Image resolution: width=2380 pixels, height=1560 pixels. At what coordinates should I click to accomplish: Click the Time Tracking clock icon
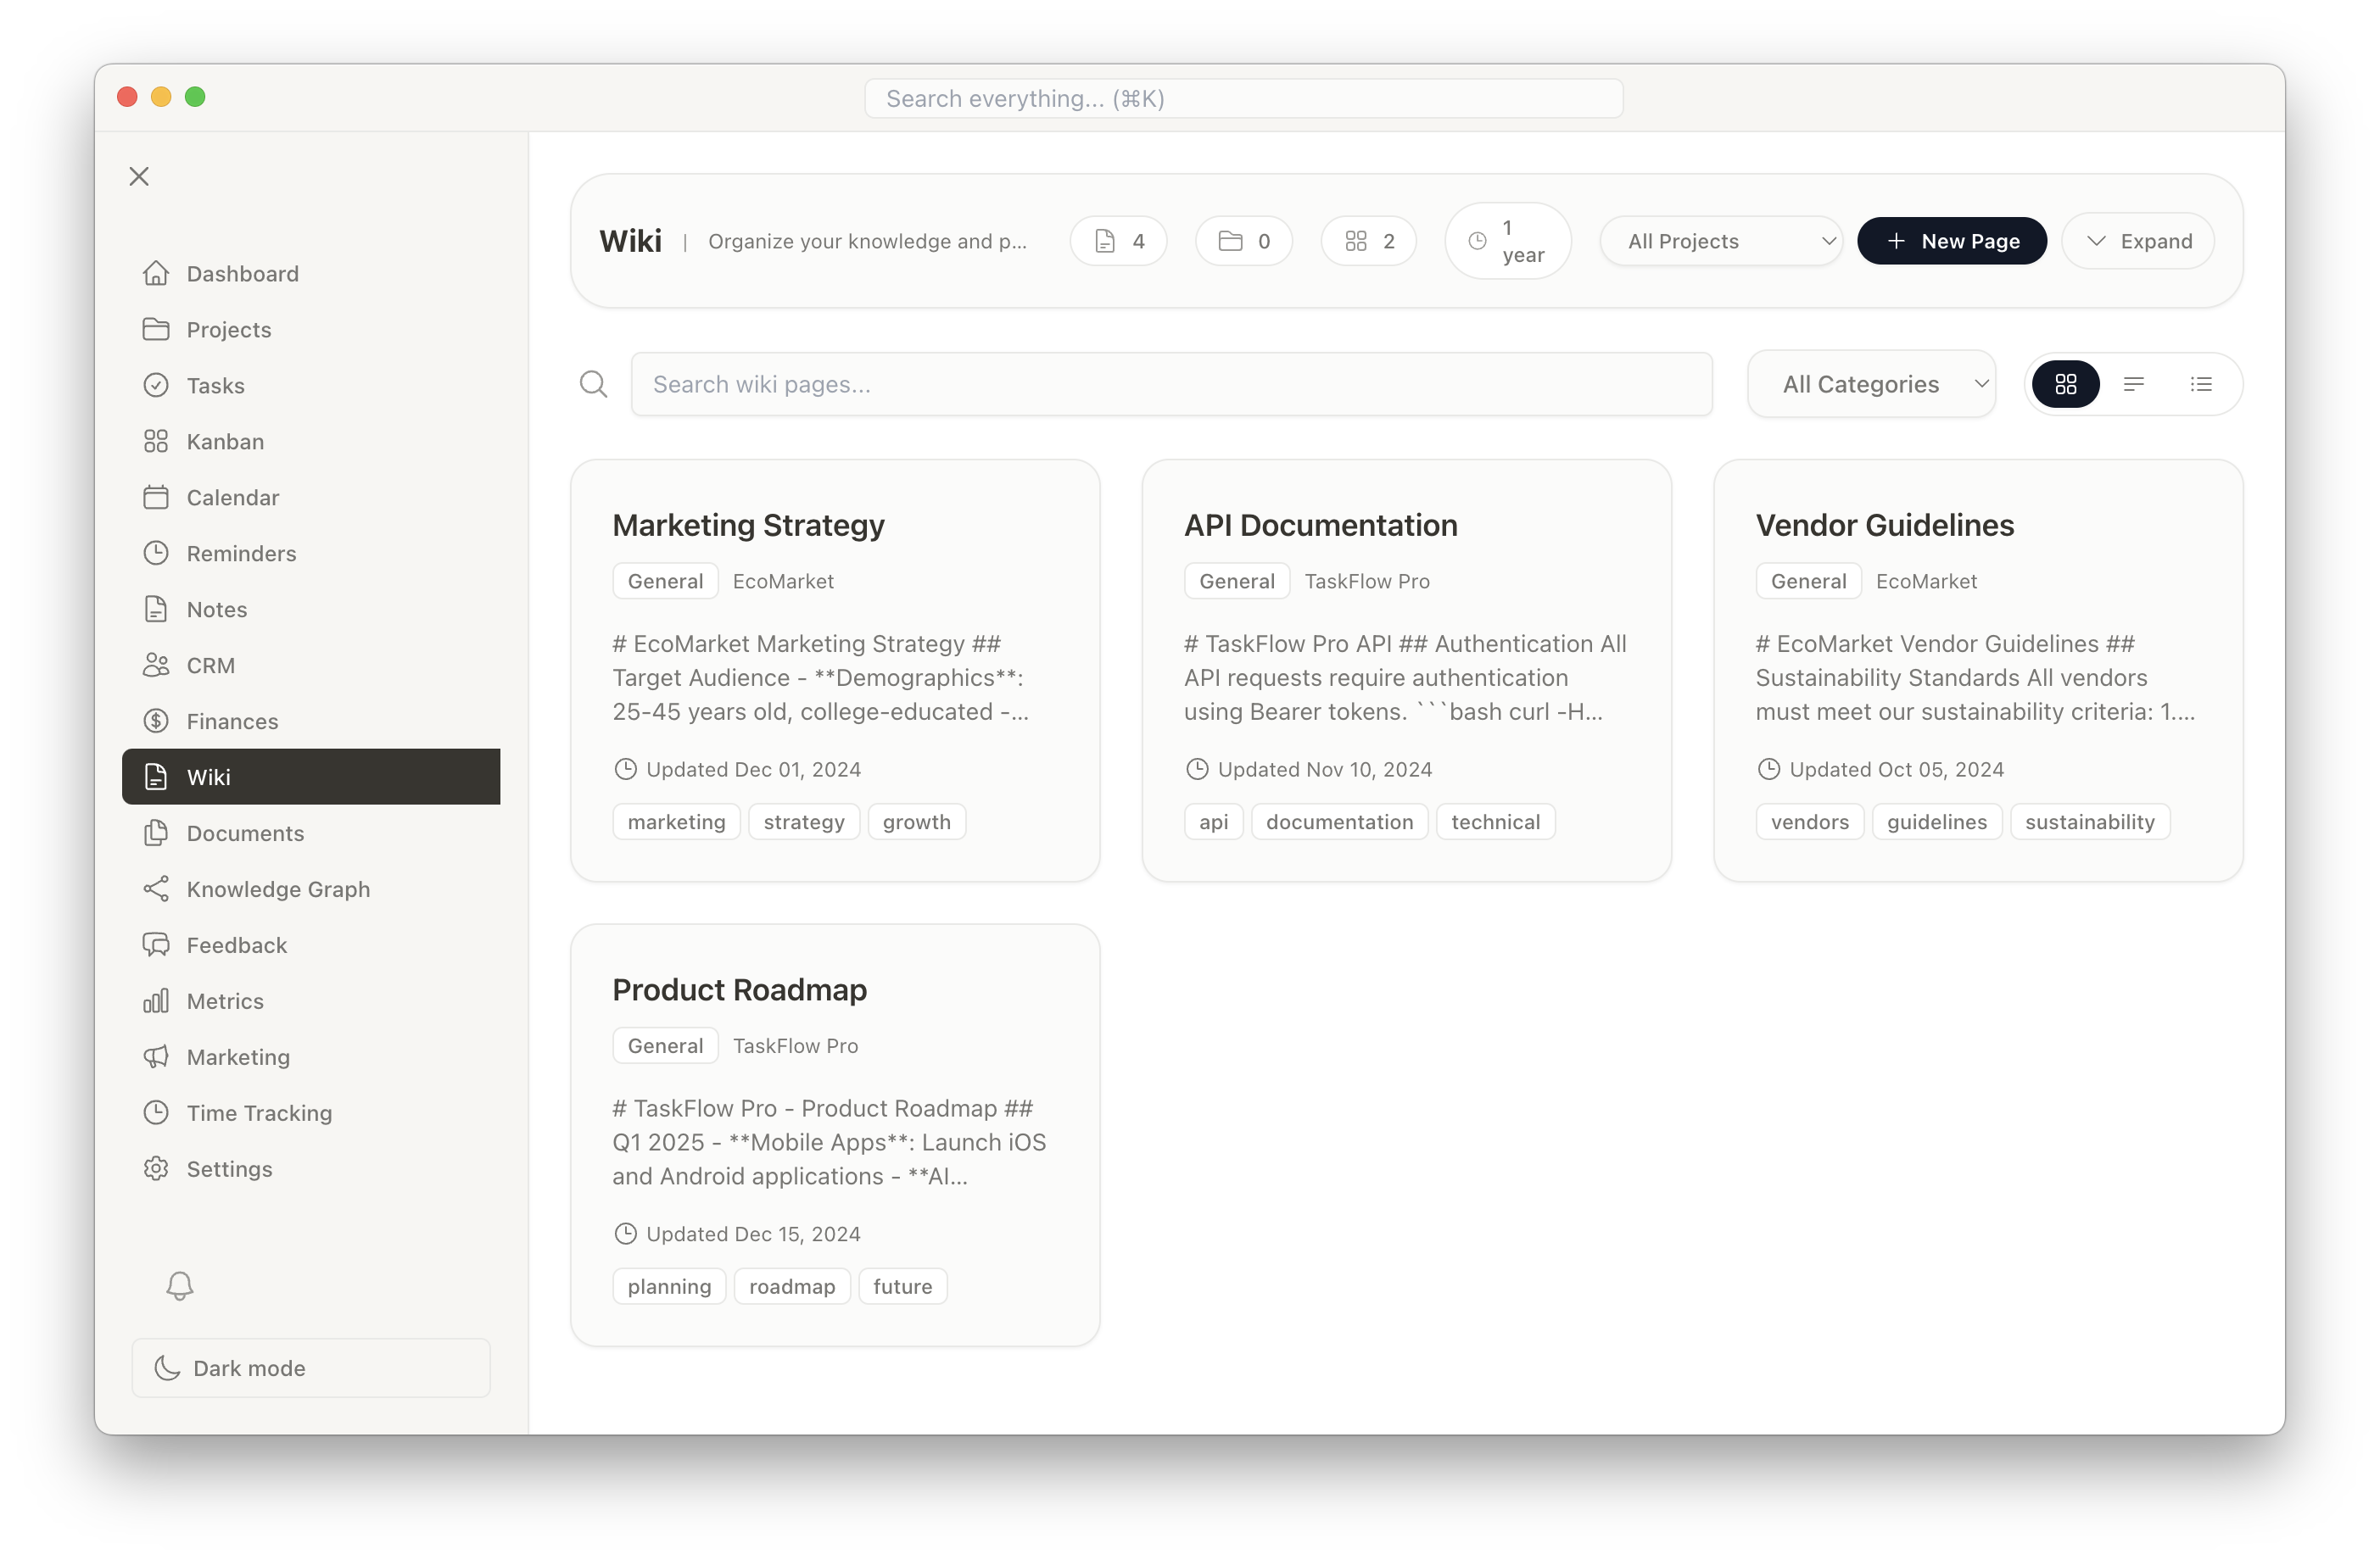pos(156,1112)
